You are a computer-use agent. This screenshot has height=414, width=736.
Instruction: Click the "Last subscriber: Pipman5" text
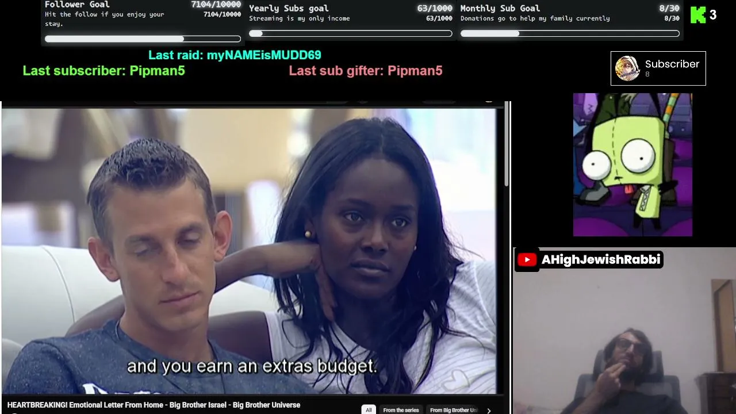pos(103,71)
